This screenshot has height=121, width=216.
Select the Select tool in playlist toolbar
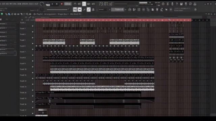[24, 14]
